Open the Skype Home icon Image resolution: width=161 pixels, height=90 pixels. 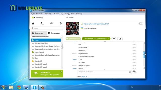point(33,23)
